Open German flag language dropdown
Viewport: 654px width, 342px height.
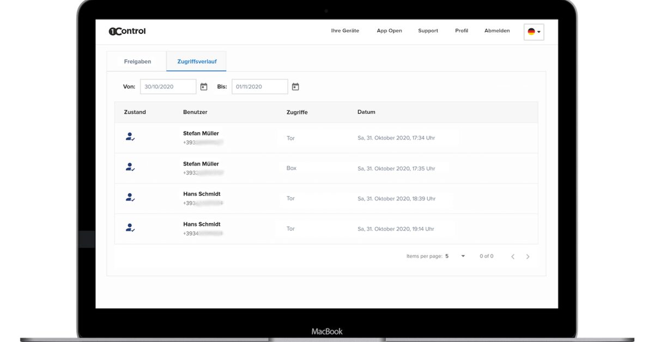pos(534,32)
